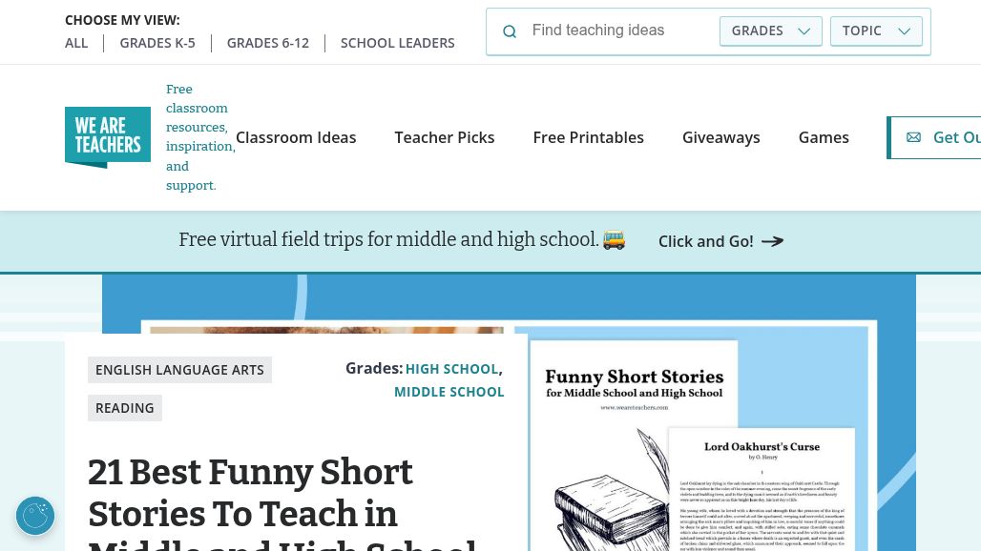Open the Classroom Ideas menu
This screenshot has height=551, width=981.
[296, 137]
